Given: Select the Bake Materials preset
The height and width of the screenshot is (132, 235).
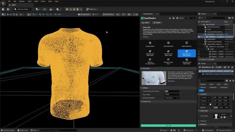Looking at the screenshot, I should [187, 44].
